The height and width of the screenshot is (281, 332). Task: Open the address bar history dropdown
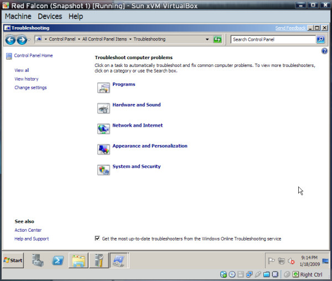point(207,39)
